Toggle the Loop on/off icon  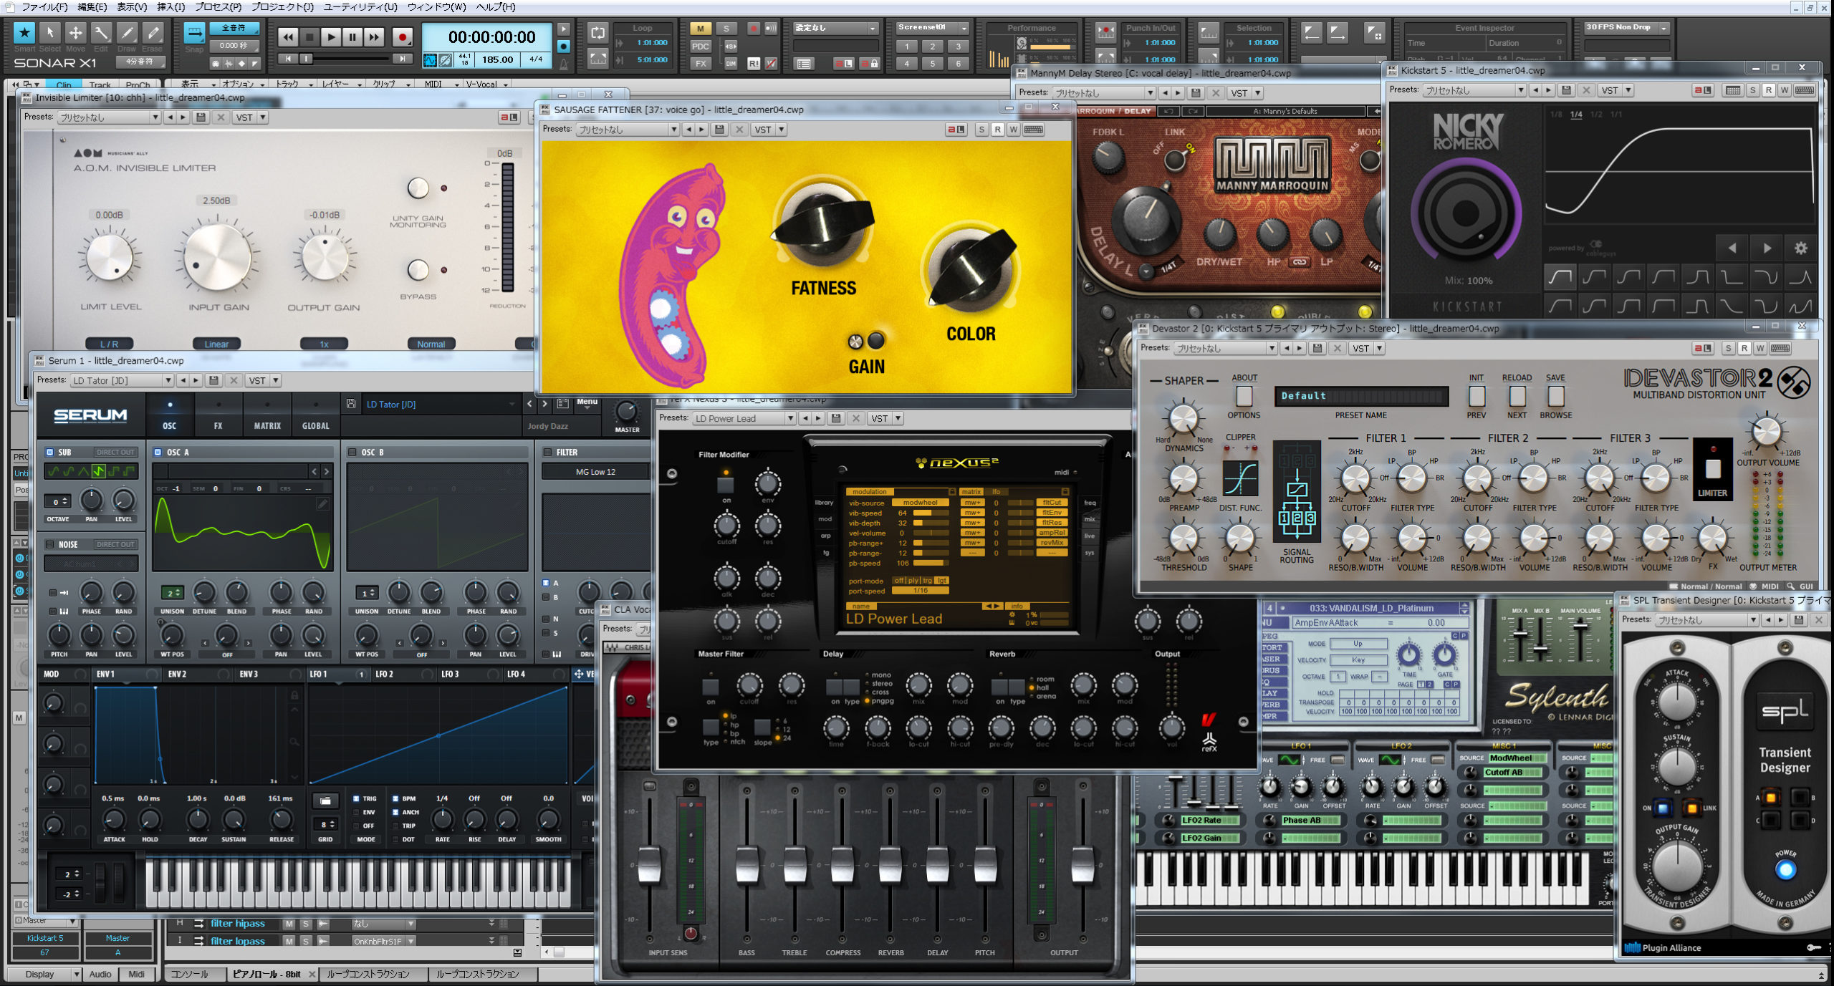(x=597, y=33)
